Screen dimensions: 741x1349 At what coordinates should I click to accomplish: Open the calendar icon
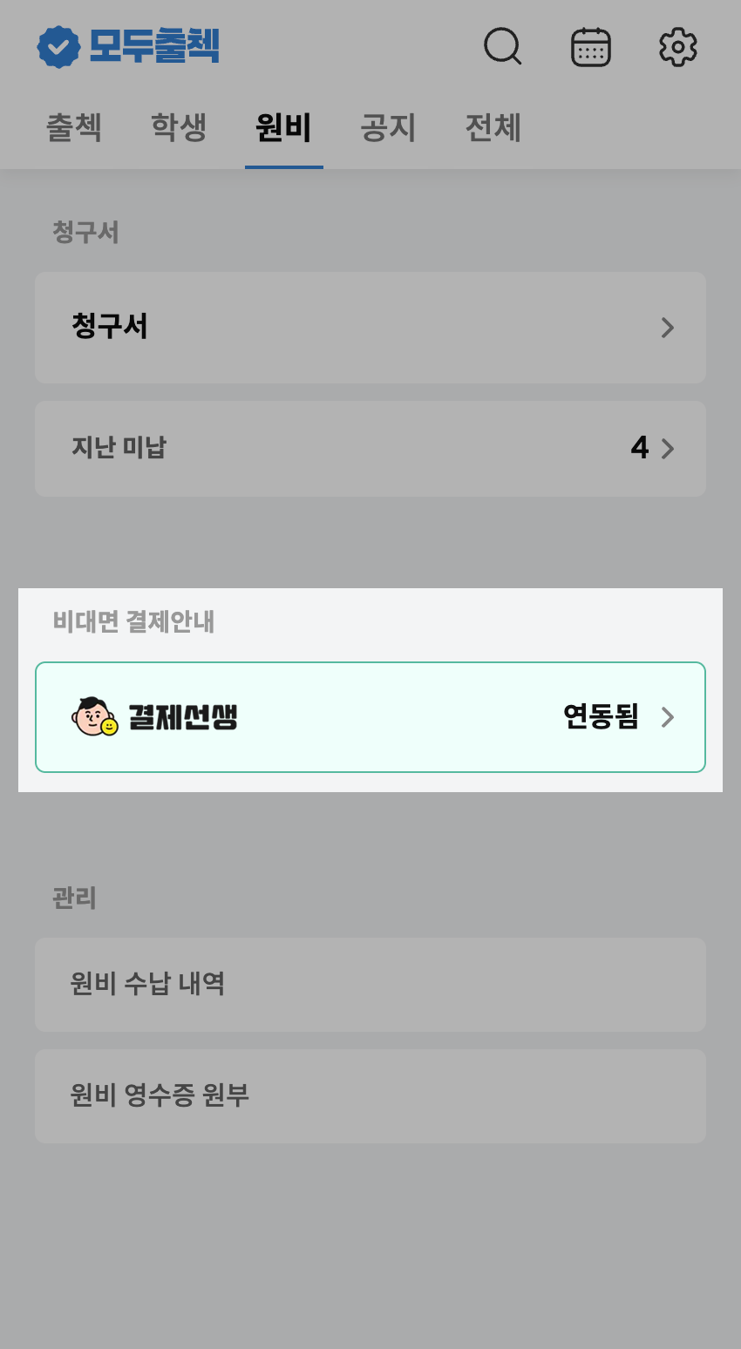click(x=591, y=47)
